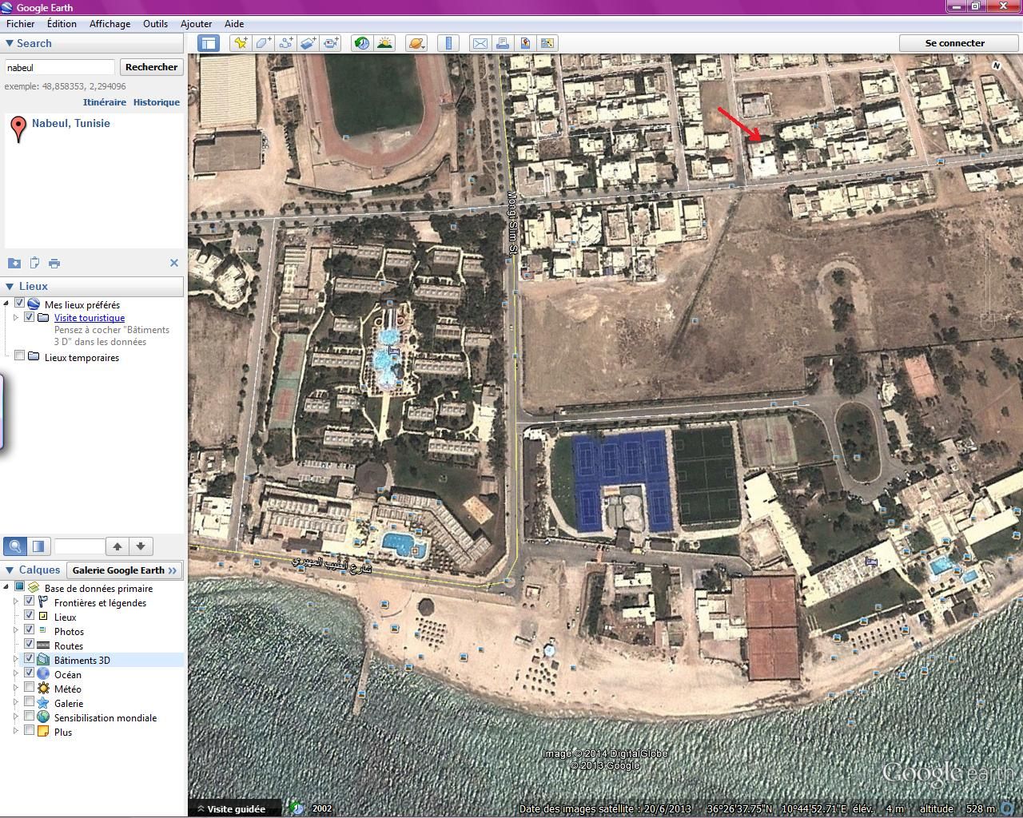Image resolution: width=1023 pixels, height=818 pixels.
Task: Record a tour with camera icon
Action: click(331, 43)
